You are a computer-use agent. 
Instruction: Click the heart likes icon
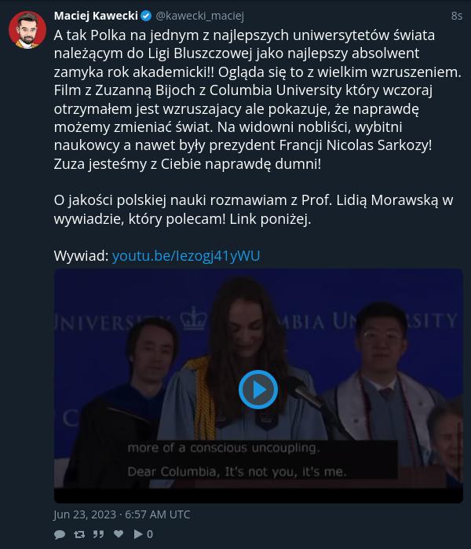[119, 533]
